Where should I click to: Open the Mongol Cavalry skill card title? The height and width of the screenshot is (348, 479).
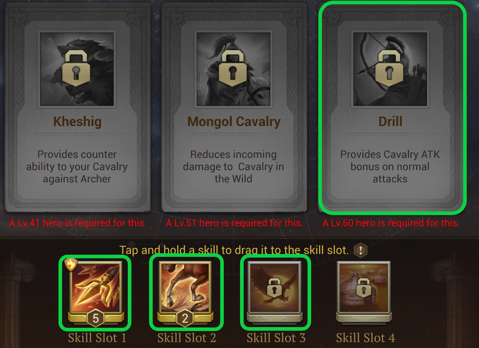pos(234,122)
